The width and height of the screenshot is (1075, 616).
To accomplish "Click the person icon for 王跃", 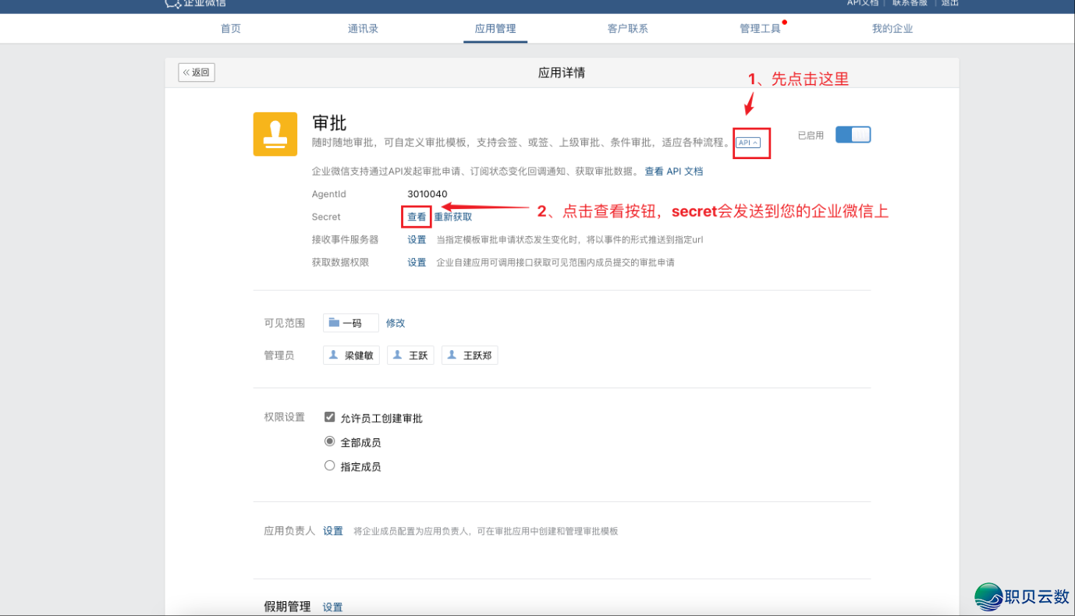I will 398,355.
